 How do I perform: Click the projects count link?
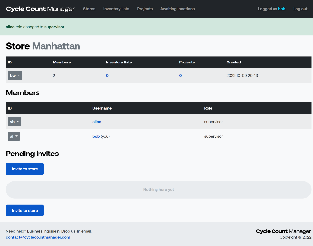[x=181, y=76]
